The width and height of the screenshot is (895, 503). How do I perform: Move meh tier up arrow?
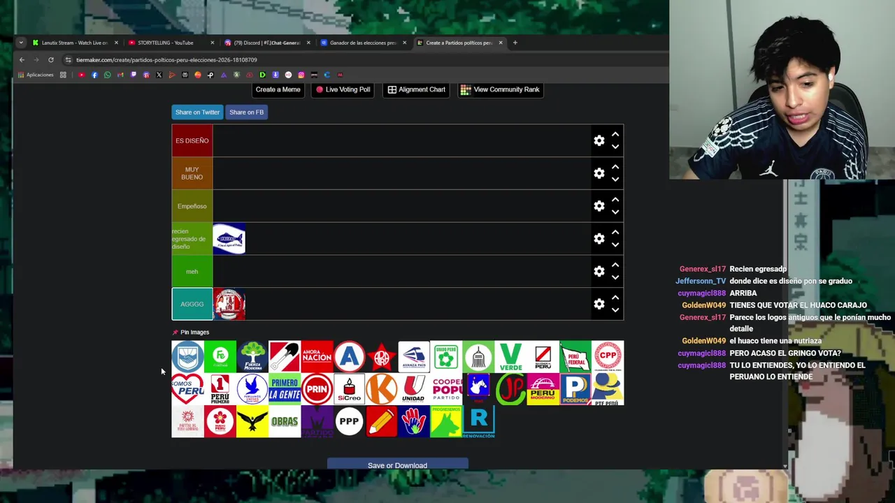[615, 265]
